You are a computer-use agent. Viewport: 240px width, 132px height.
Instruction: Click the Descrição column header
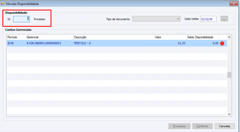114,37
